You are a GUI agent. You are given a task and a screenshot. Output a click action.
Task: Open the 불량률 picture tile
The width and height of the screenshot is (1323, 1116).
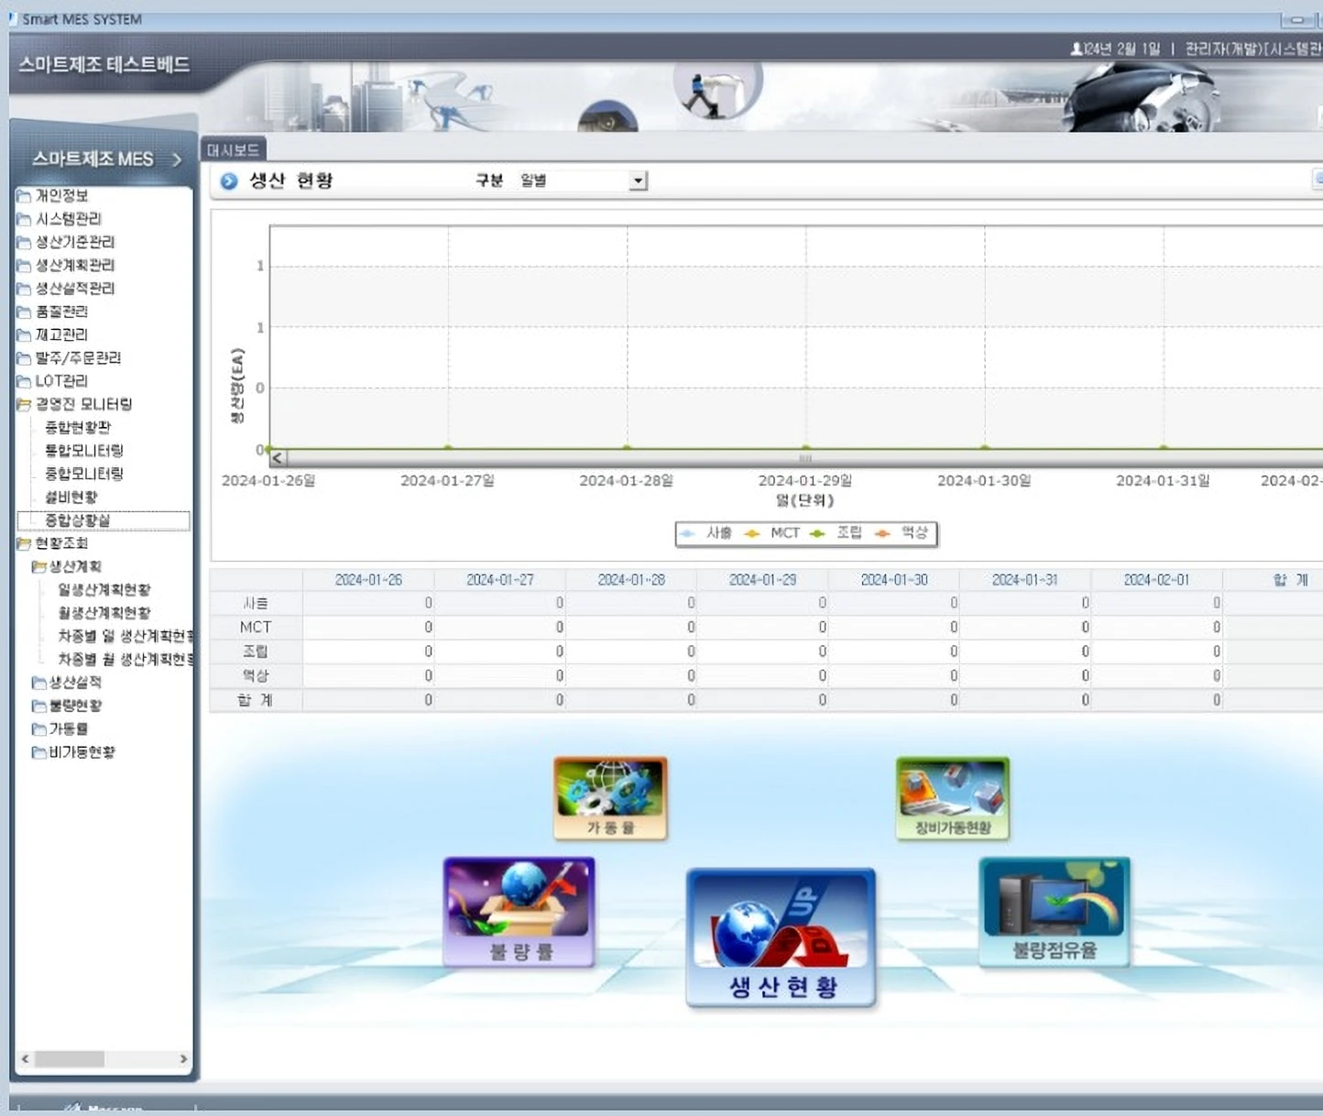coord(519,913)
